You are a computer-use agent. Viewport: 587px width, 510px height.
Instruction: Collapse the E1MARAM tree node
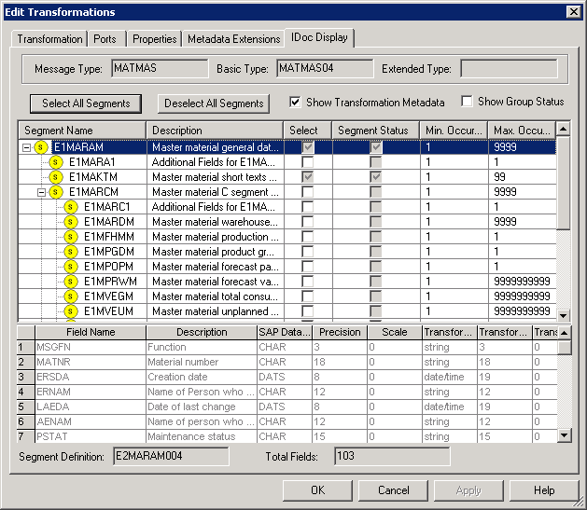25,147
